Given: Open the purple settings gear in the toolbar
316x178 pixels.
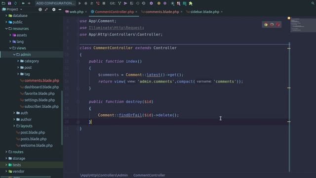Looking at the screenshot, I should point(152,3).
